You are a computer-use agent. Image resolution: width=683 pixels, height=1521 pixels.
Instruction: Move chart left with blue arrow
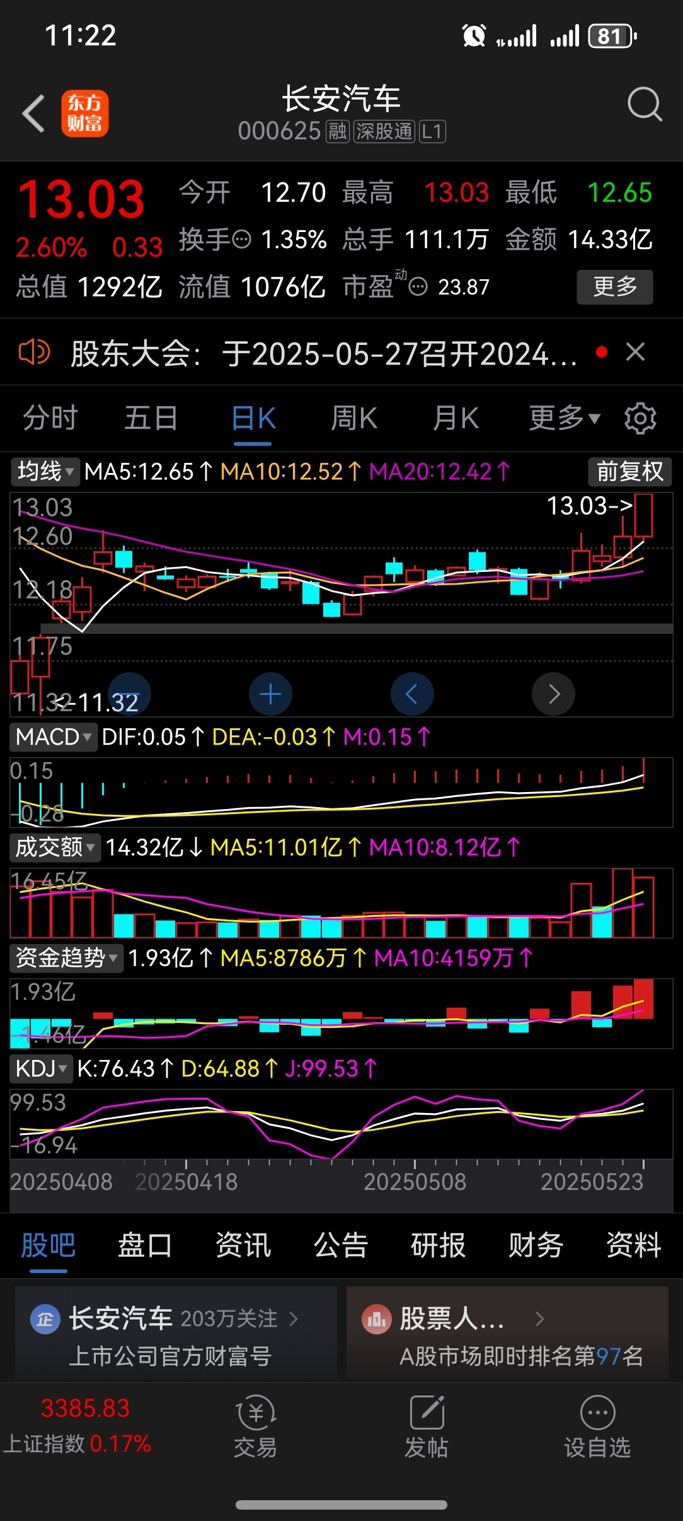pos(412,694)
